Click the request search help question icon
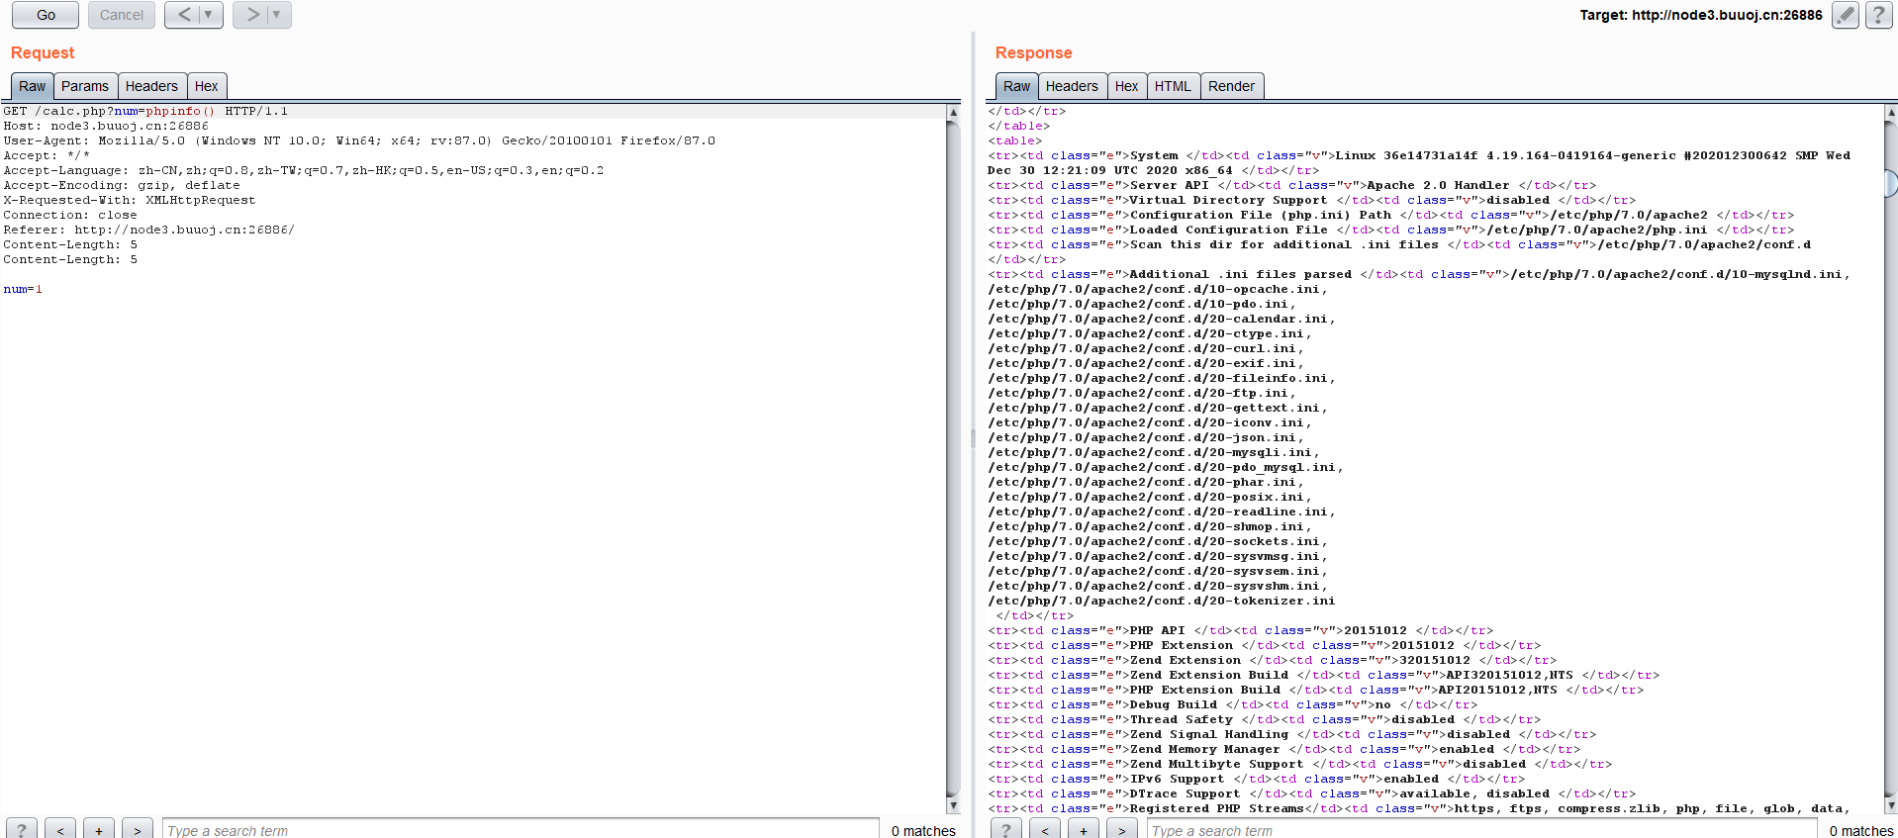1898x838 pixels. click(22, 830)
